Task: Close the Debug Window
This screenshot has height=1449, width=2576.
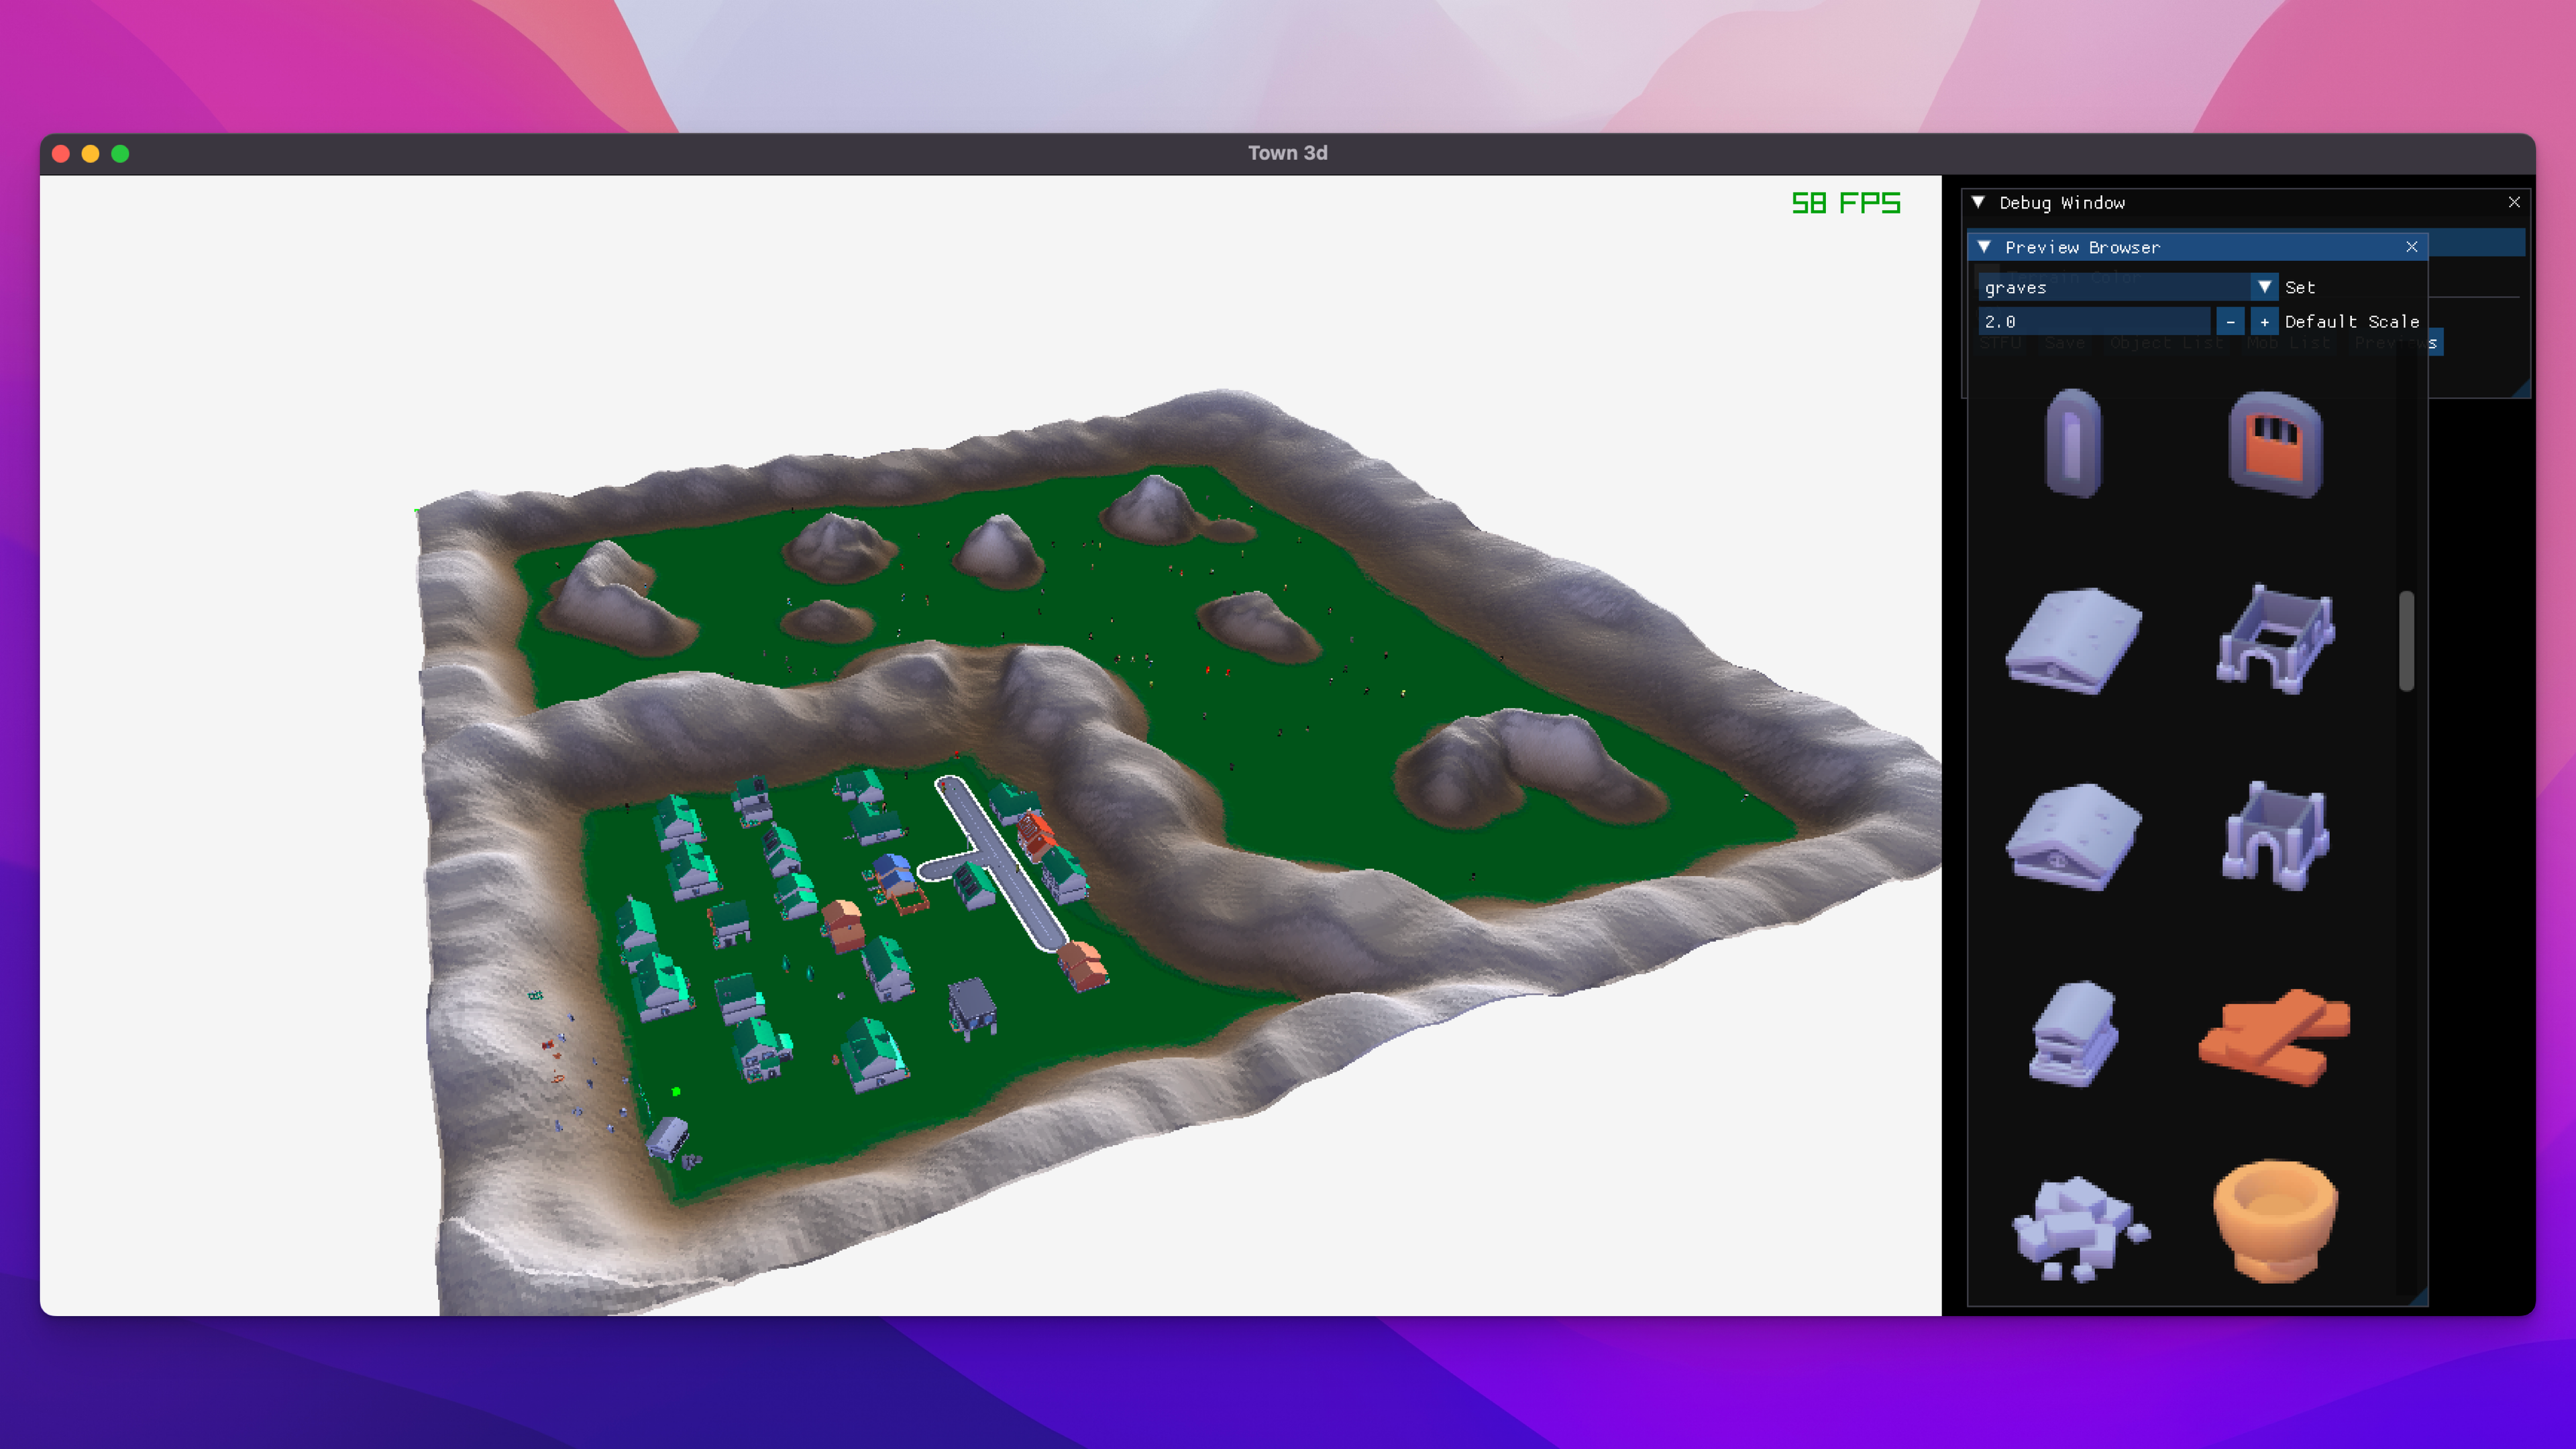Action: click(x=2514, y=202)
